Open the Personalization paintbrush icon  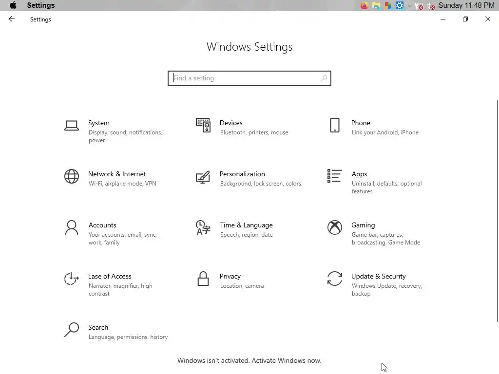click(203, 177)
